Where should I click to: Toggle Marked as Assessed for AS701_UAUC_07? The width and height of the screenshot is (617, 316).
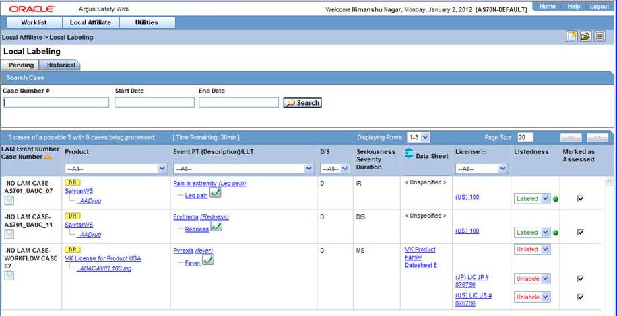[x=580, y=198]
